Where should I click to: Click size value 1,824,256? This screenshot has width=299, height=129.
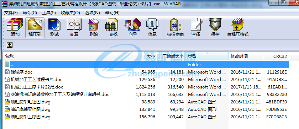click(145, 87)
